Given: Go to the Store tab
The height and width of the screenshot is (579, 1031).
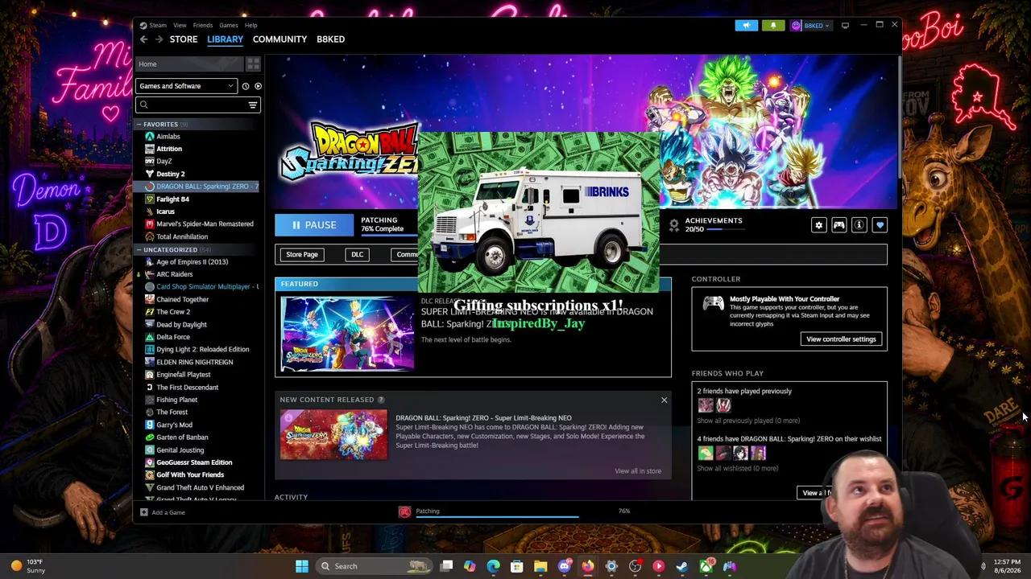Looking at the screenshot, I should (x=184, y=39).
